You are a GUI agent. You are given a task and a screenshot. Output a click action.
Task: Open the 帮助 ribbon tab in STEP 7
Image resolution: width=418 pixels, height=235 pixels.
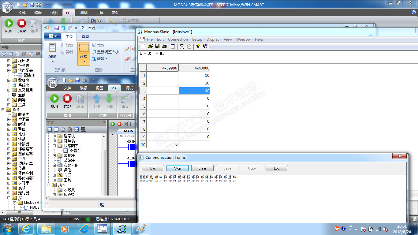pyautogui.click(x=116, y=13)
